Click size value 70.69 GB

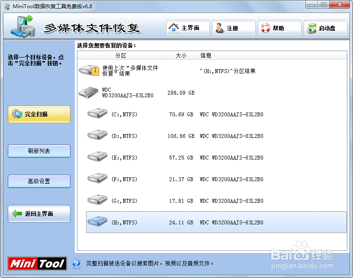tap(181, 115)
